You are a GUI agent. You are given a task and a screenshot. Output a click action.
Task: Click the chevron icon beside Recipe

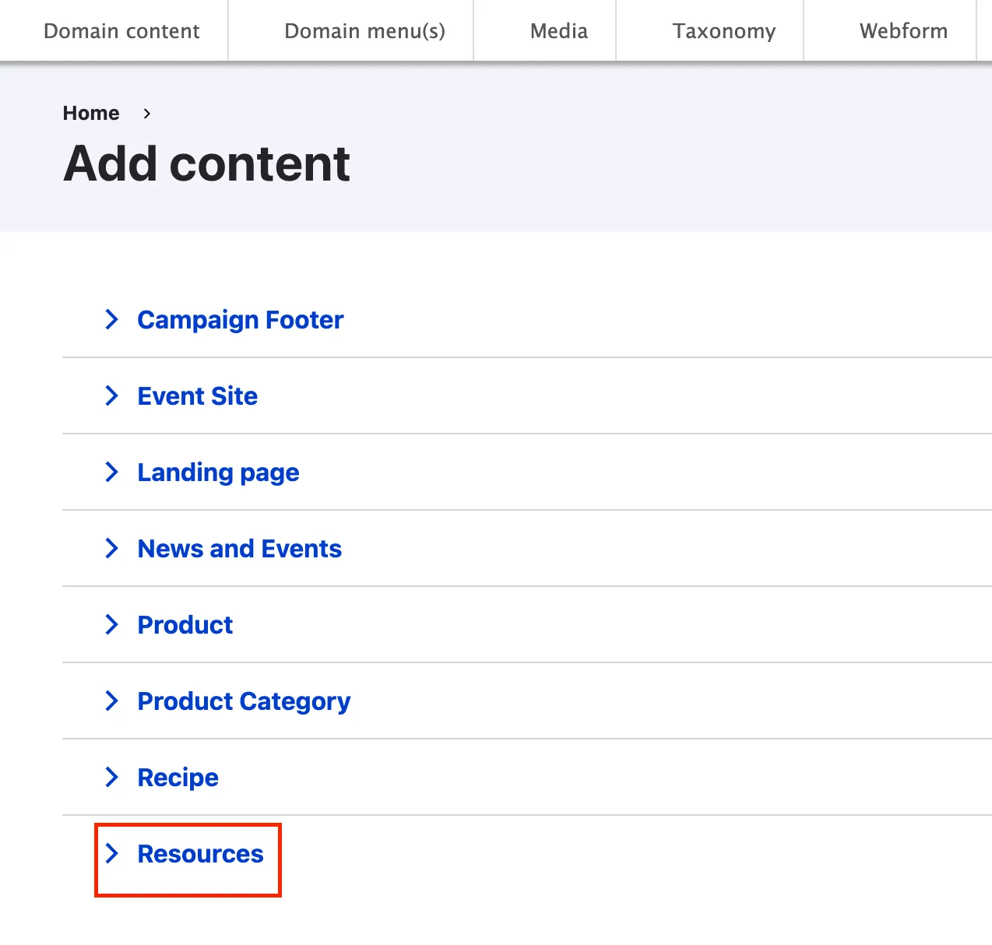coord(112,777)
